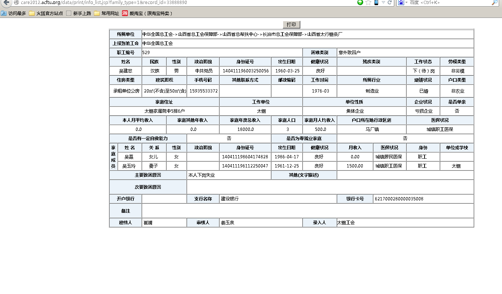Click the 非劳模 model worker cell
Image resolution: width=502 pixels, height=294 pixels.
click(457, 71)
